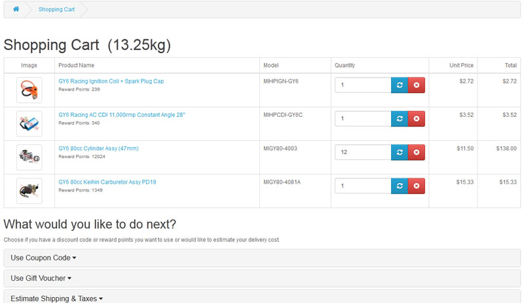
Task: Update quantity for Keihin Carburetor Assy
Action: (400, 186)
